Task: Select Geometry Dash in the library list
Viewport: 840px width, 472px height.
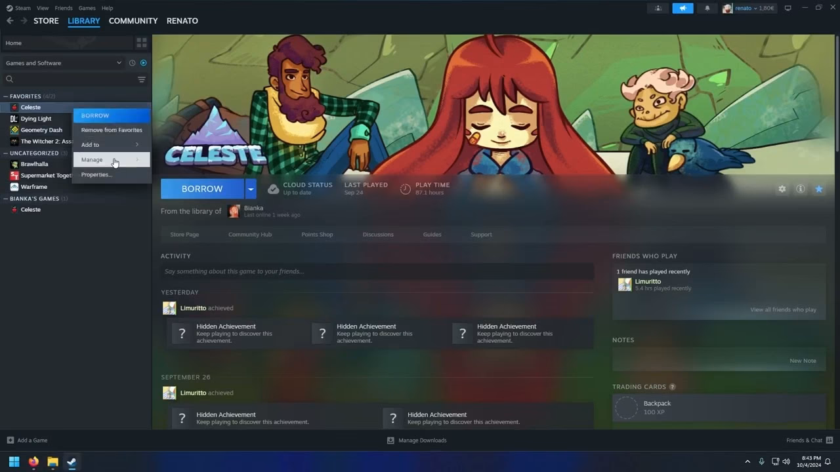Action: click(x=41, y=130)
